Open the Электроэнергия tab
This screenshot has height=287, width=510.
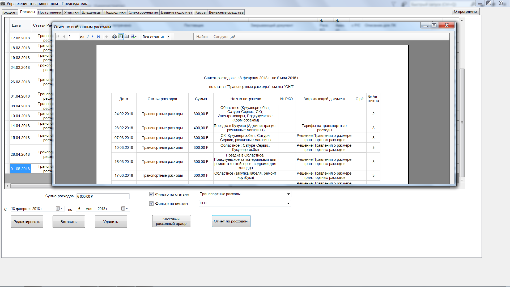[143, 12]
